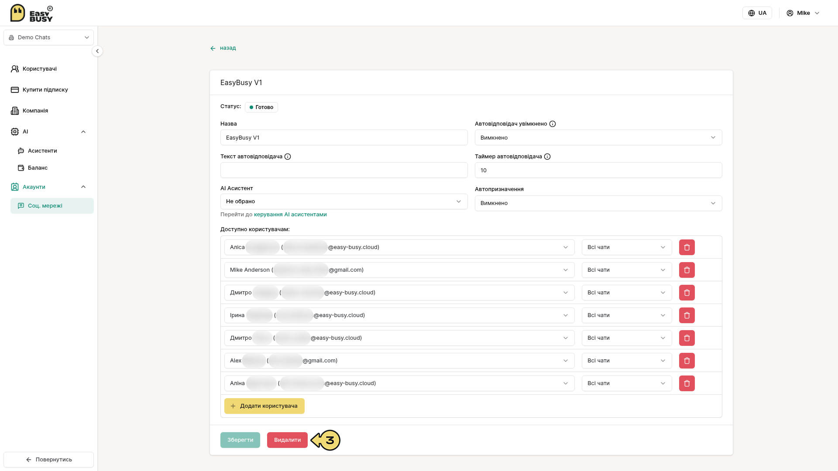Click the Додати користувача button

coord(264,406)
